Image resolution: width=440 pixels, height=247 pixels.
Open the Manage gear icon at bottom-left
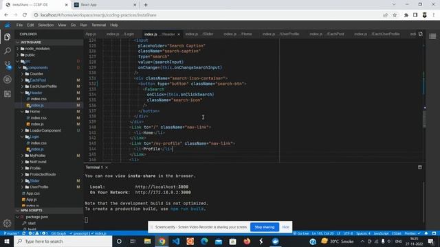[x=7, y=223]
